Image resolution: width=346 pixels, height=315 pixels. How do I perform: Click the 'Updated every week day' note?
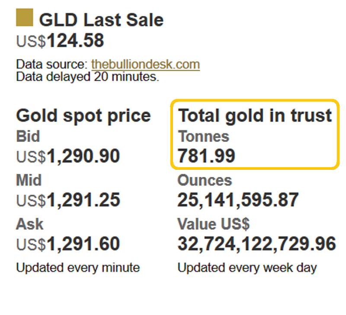coord(247,267)
